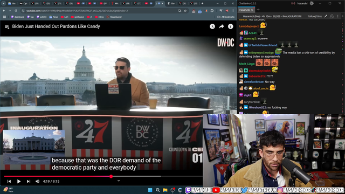Open the HasanGuessr bookmark
This screenshot has width=345, height=194.
click(114, 17)
